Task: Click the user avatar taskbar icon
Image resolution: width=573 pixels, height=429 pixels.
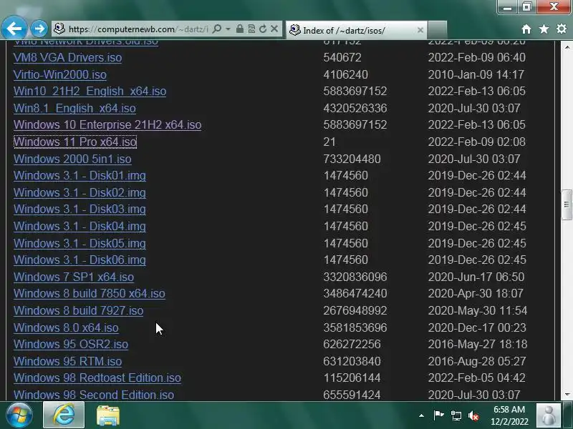Action: [x=548, y=415]
